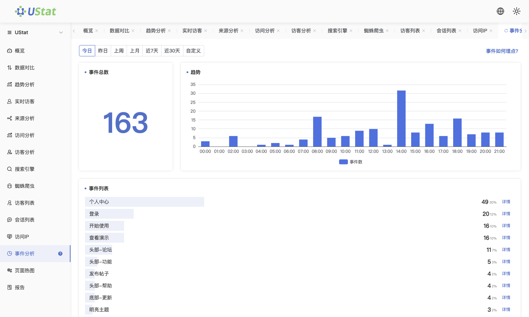Select the 自定义 date range
Viewport: 529px width, 317px height.
(194, 51)
